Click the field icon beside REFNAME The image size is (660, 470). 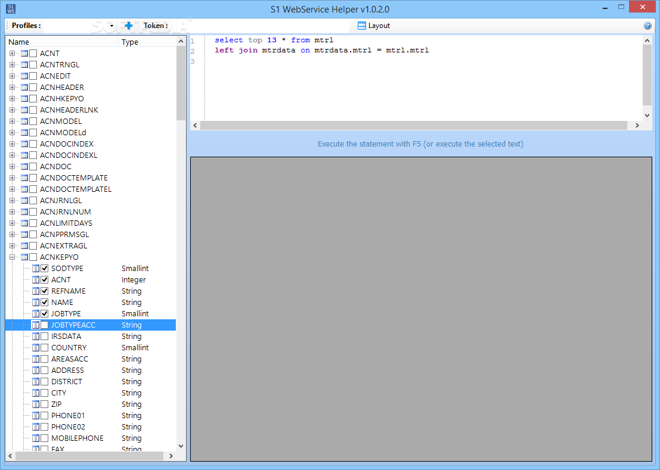[36, 291]
